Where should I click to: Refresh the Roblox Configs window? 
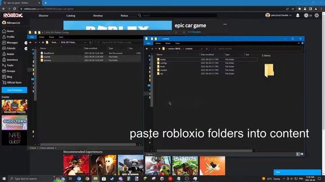[x=90, y=42]
